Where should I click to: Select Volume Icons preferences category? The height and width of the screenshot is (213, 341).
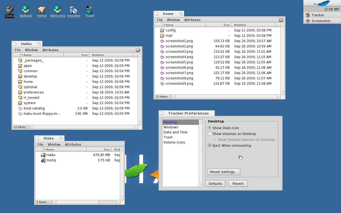click(x=181, y=142)
